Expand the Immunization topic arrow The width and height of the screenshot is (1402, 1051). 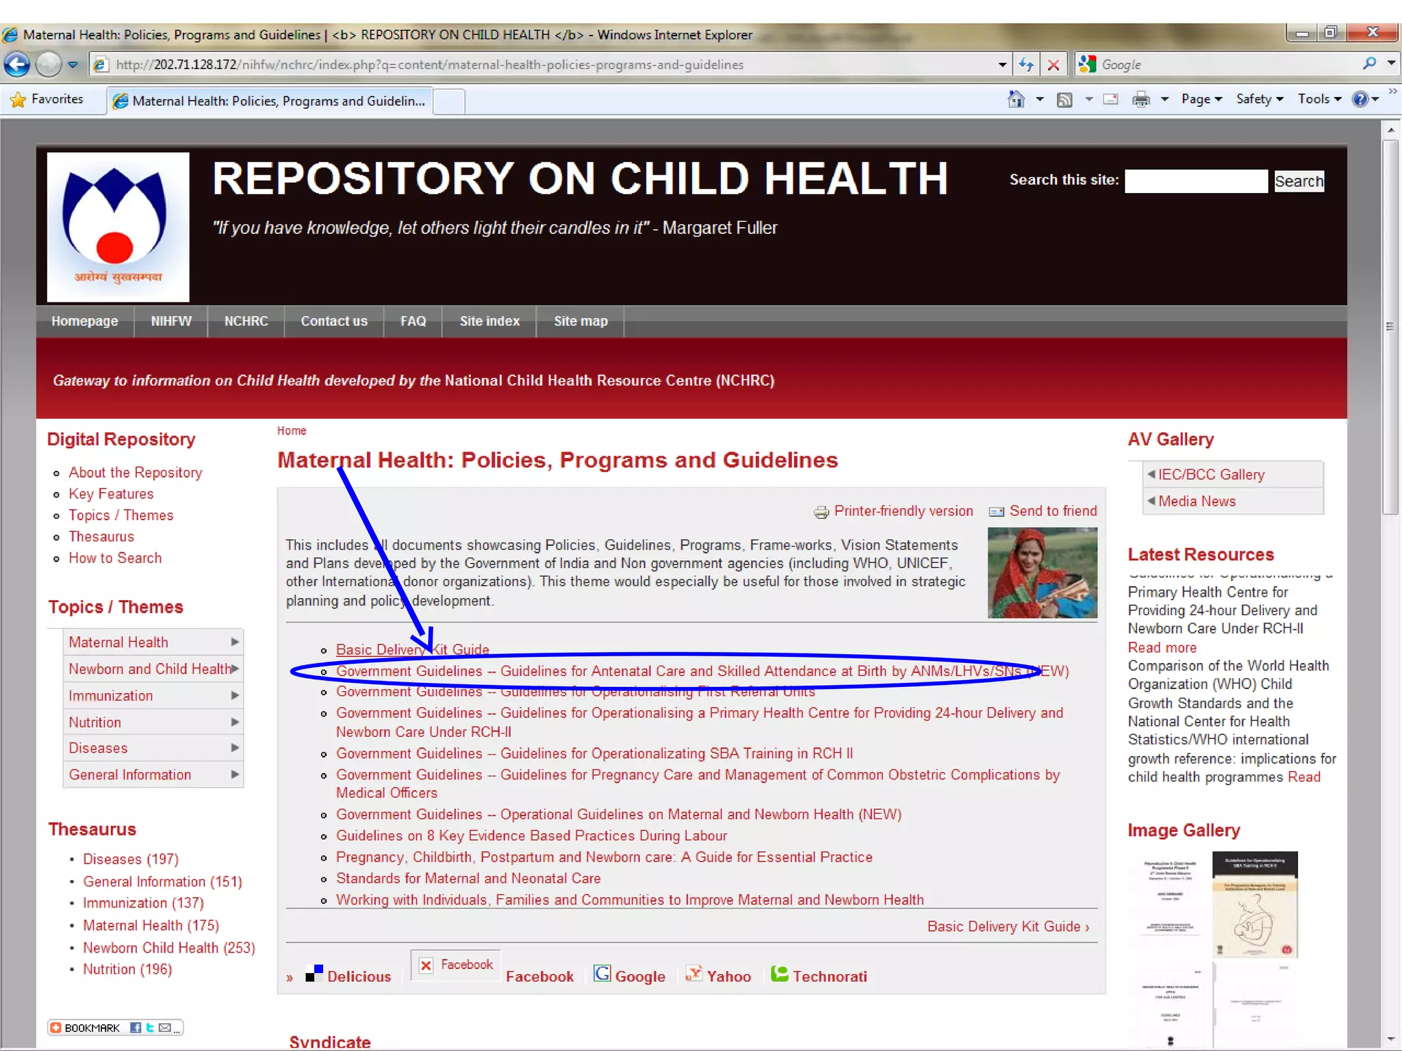[x=235, y=695]
